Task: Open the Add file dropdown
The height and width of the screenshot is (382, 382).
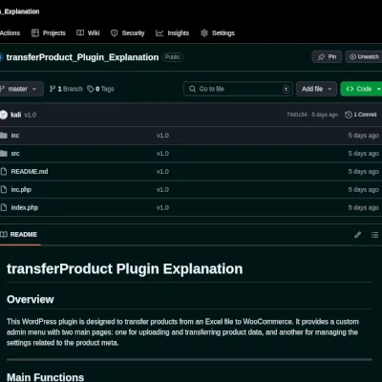Action: point(316,89)
